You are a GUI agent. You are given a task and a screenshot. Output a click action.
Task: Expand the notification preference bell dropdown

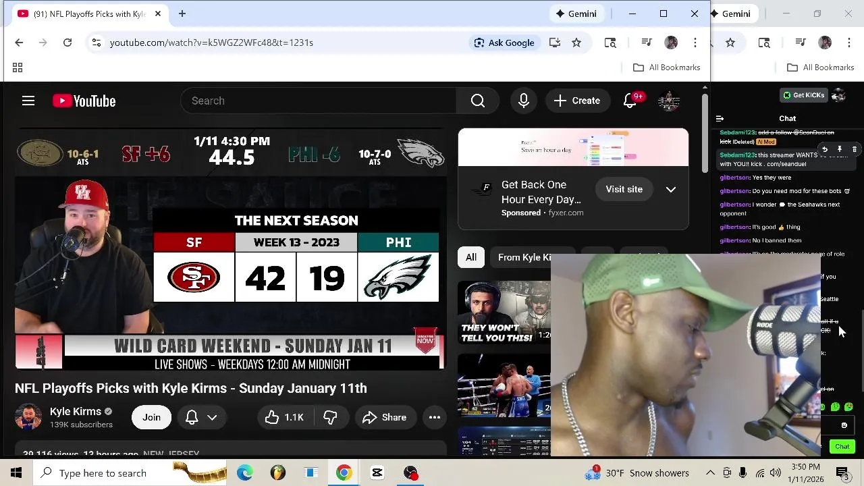pos(202,417)
